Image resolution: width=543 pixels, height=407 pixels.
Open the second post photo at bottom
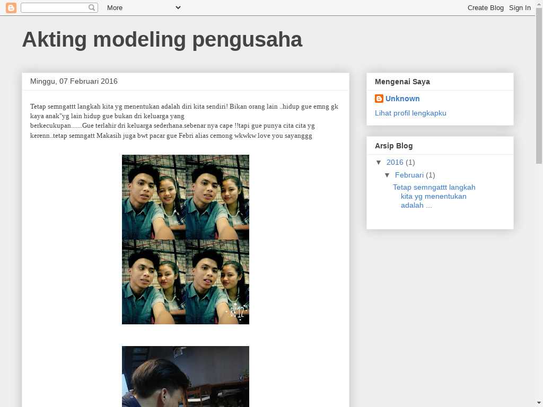pos(186,377)
